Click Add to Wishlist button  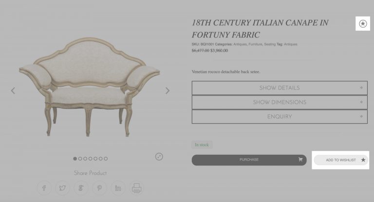(341, 160)
